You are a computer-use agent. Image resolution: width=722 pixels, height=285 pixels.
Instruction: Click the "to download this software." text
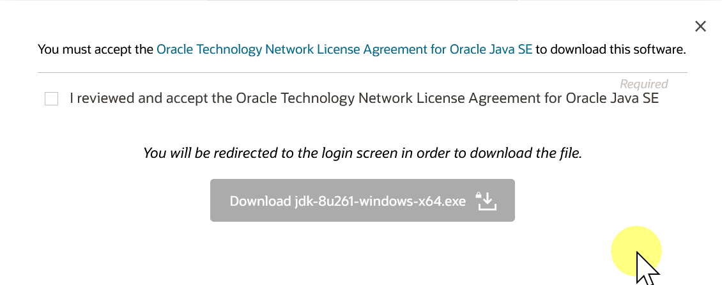click(611, 49)
